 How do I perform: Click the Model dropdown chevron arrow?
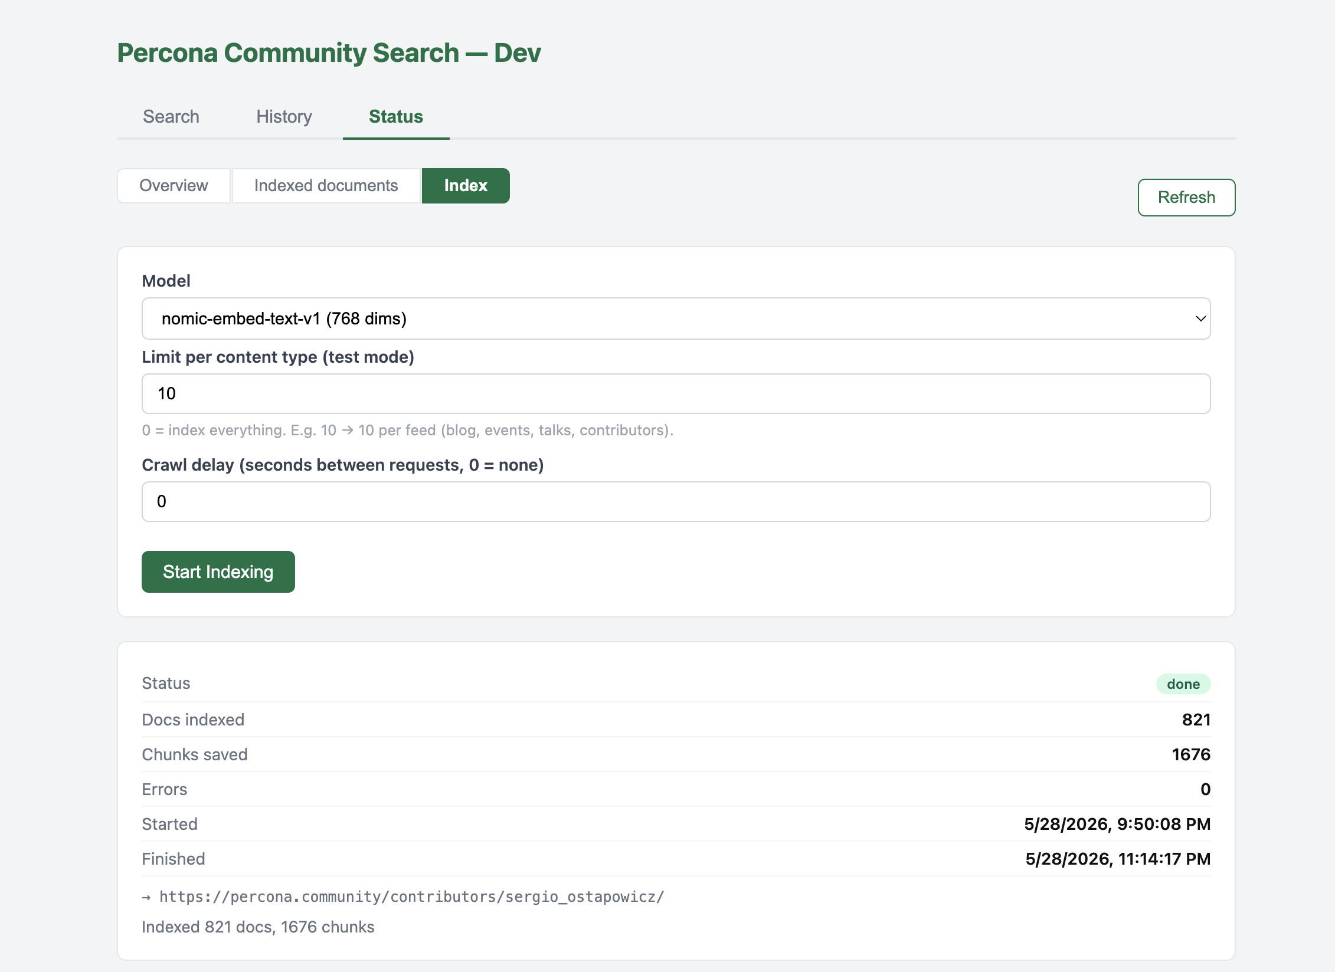coord(1200,318)
